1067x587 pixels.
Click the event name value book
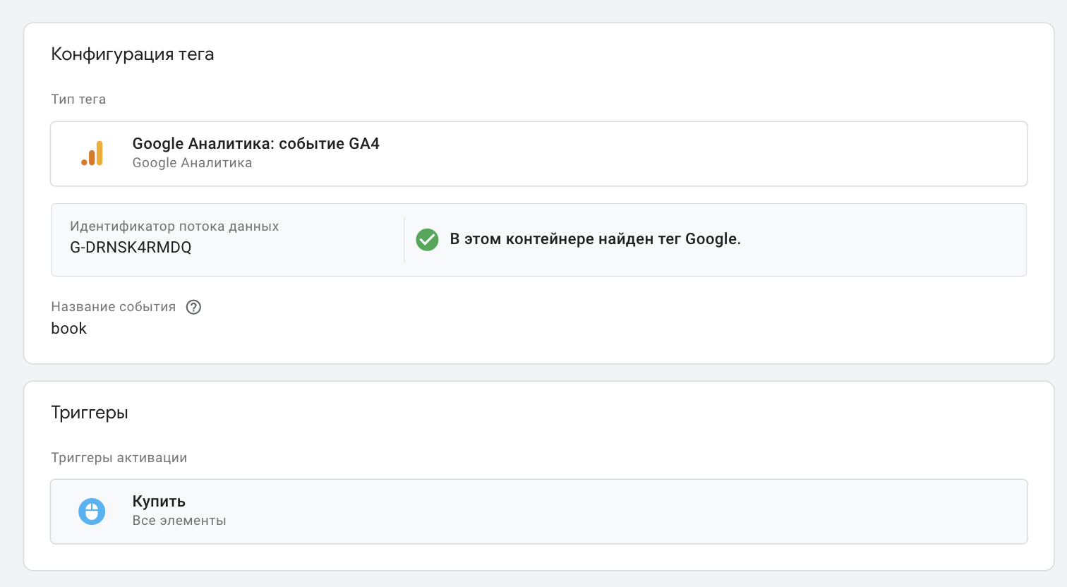coord(68,329)
